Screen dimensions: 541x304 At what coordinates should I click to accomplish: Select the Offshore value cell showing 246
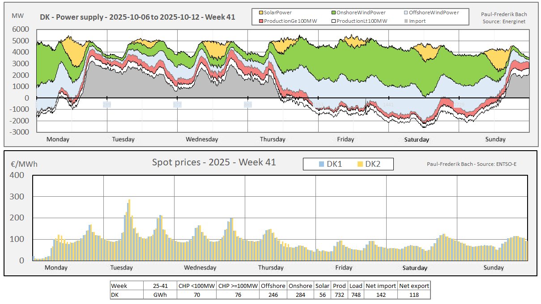coord(273,295)
